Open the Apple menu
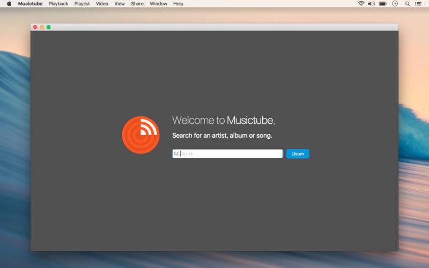Viewport: 429px width, 268px height. (9, 4)
